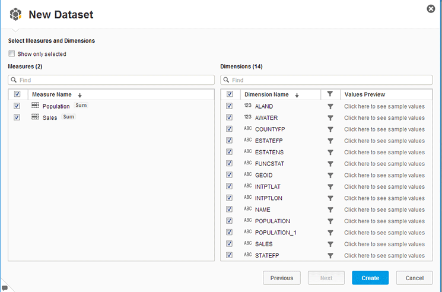
Task: Click the filter icon beside STATEFP
Action: [x=330, y=256]
